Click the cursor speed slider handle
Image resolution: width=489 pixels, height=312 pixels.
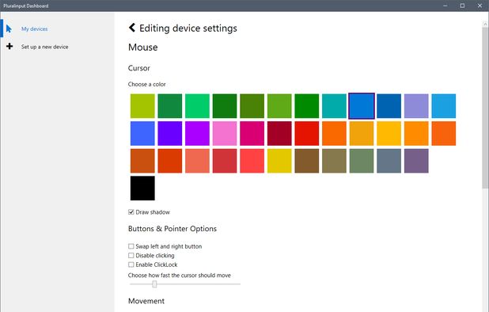tap(154, 284)
